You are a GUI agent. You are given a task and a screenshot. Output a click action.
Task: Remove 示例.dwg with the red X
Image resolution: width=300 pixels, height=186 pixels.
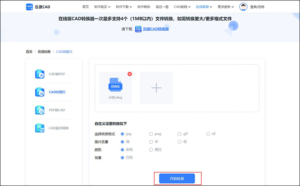point(130,74)
